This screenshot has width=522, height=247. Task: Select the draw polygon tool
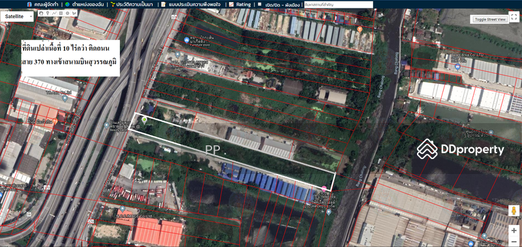point(74,13)
